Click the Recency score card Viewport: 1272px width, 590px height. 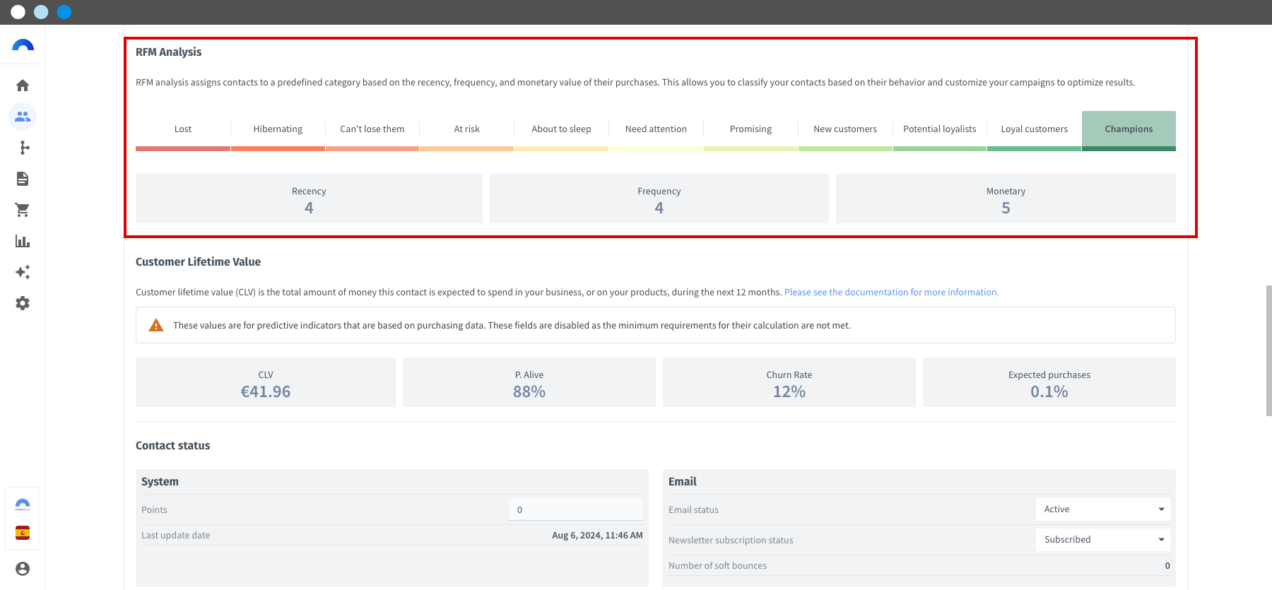point(309,199)
